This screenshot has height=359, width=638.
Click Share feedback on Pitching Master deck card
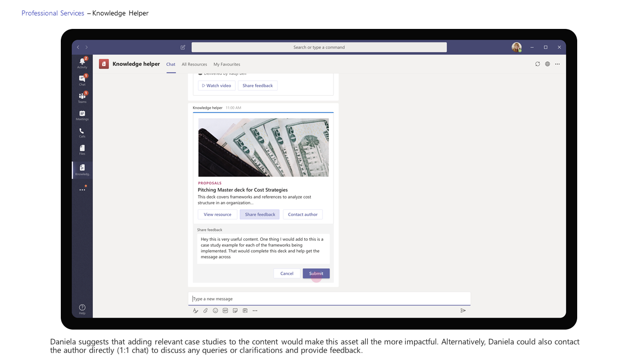260,214
